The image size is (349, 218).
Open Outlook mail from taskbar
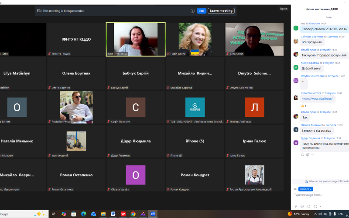pyautogui.click(x=93, y=214)
